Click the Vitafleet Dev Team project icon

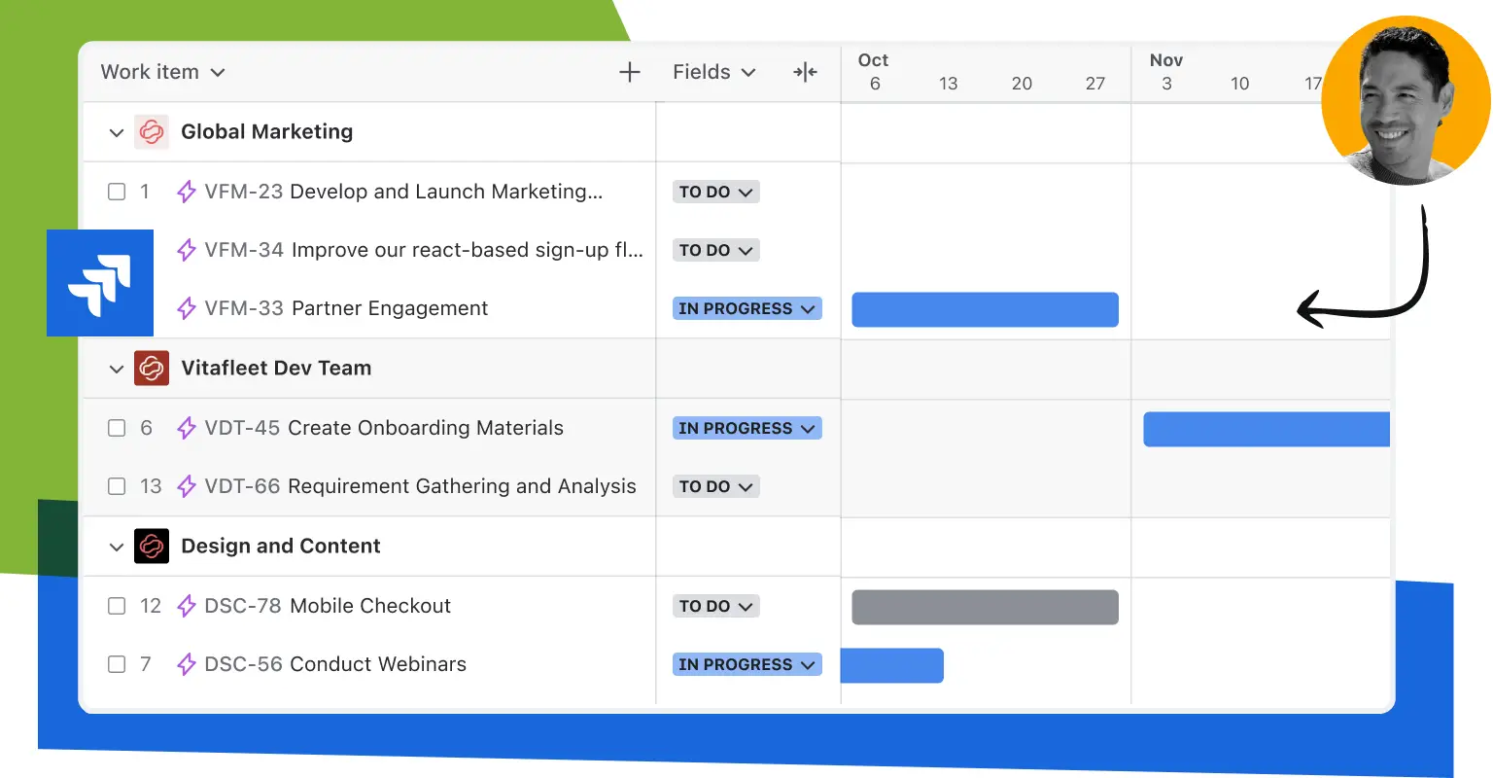tap(152, 368)
